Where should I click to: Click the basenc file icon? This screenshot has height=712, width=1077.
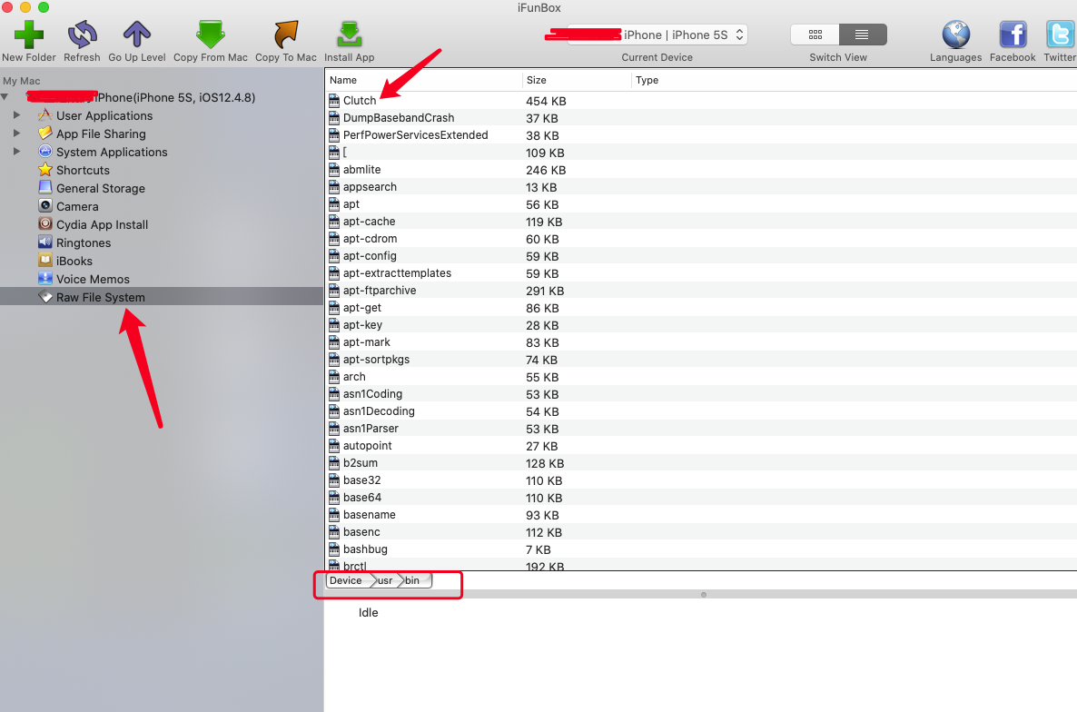pos(334,531)
